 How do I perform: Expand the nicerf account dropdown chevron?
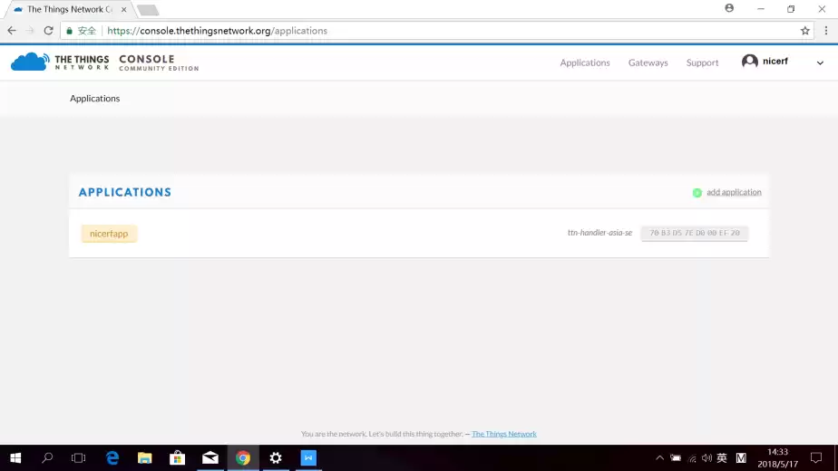coord(820,62)
